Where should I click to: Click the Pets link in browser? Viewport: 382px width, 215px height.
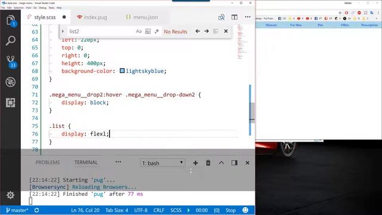320,25
